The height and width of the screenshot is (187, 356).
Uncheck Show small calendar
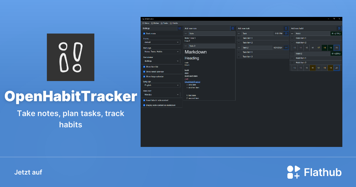[x=144, y=72]
